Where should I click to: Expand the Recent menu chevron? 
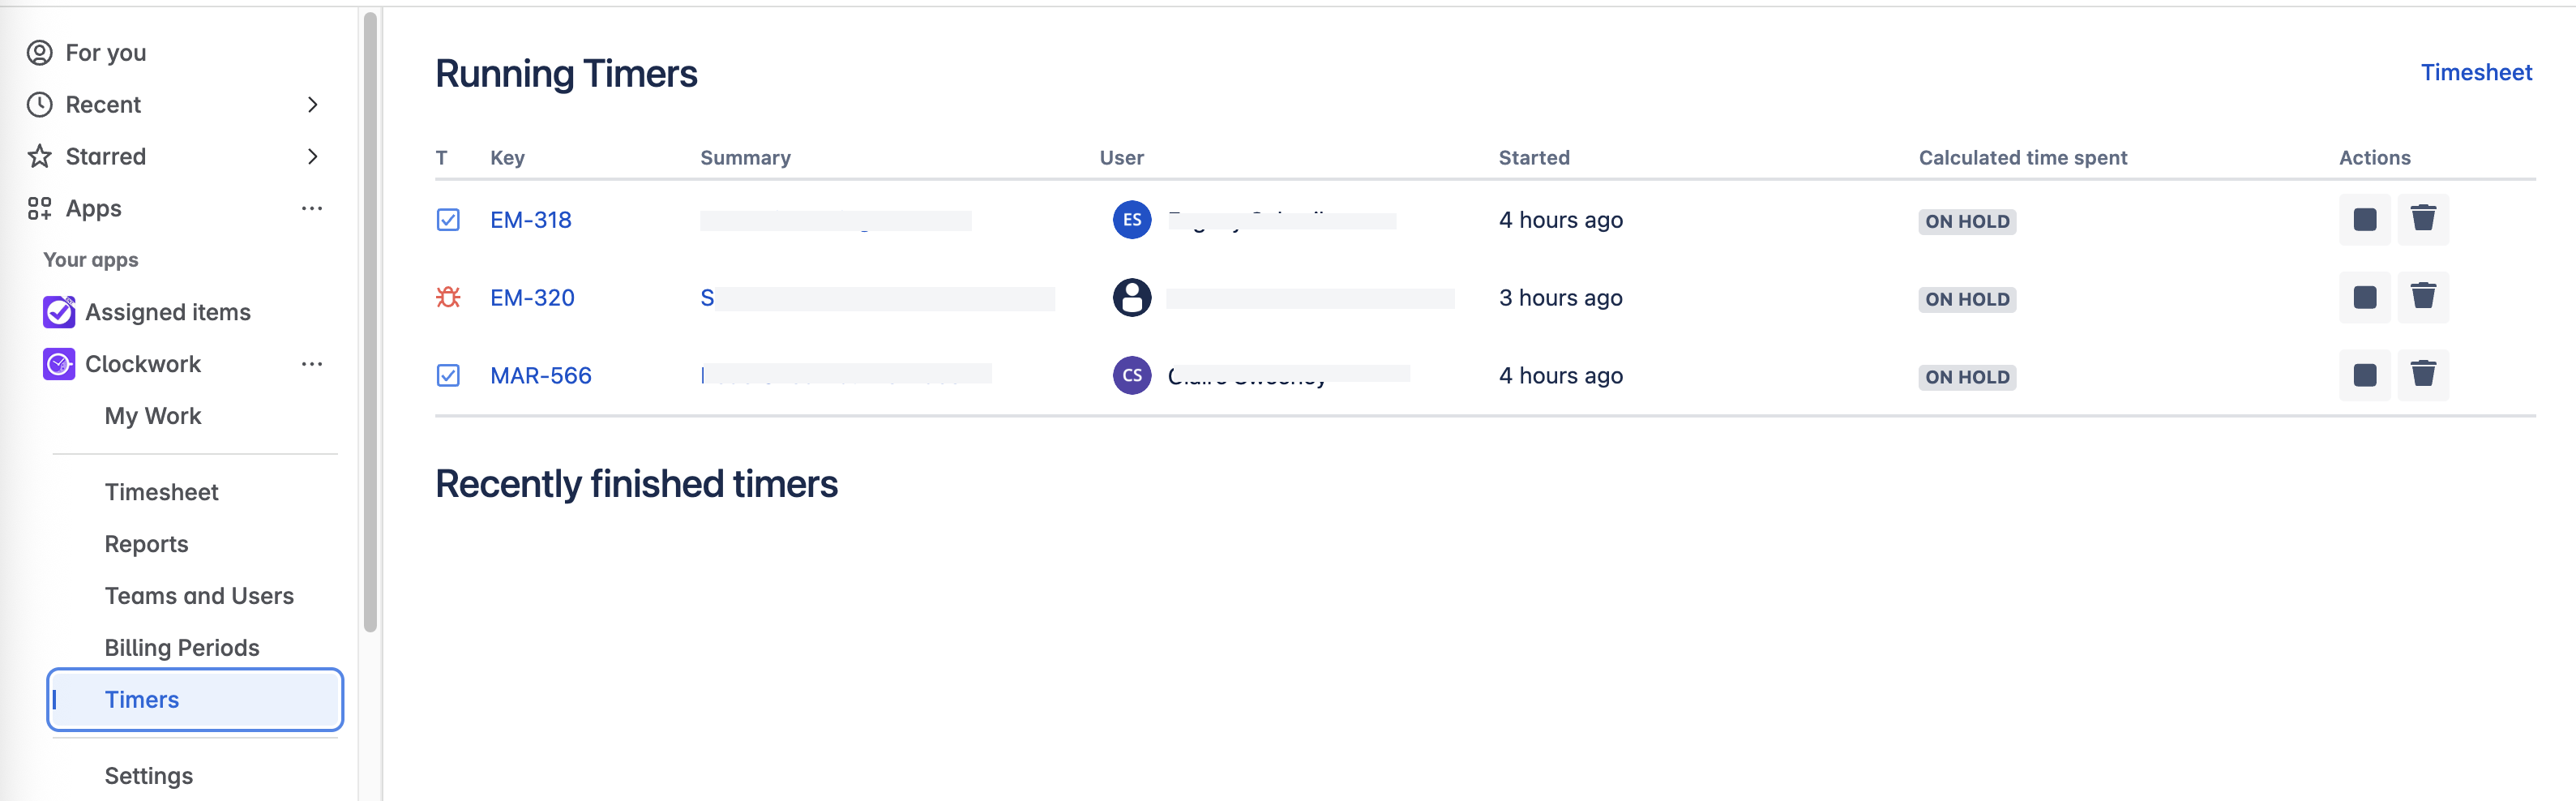pos(312,105)
